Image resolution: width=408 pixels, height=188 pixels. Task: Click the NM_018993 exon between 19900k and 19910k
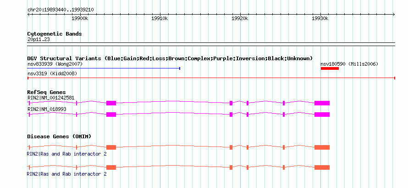pos(111,115)
